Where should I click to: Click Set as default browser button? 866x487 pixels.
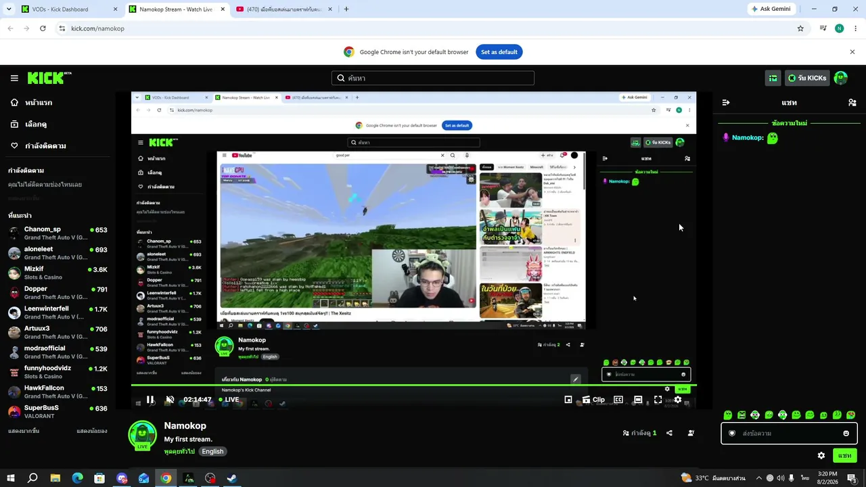499,52
